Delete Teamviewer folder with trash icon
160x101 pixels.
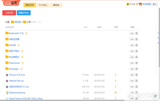136,63
